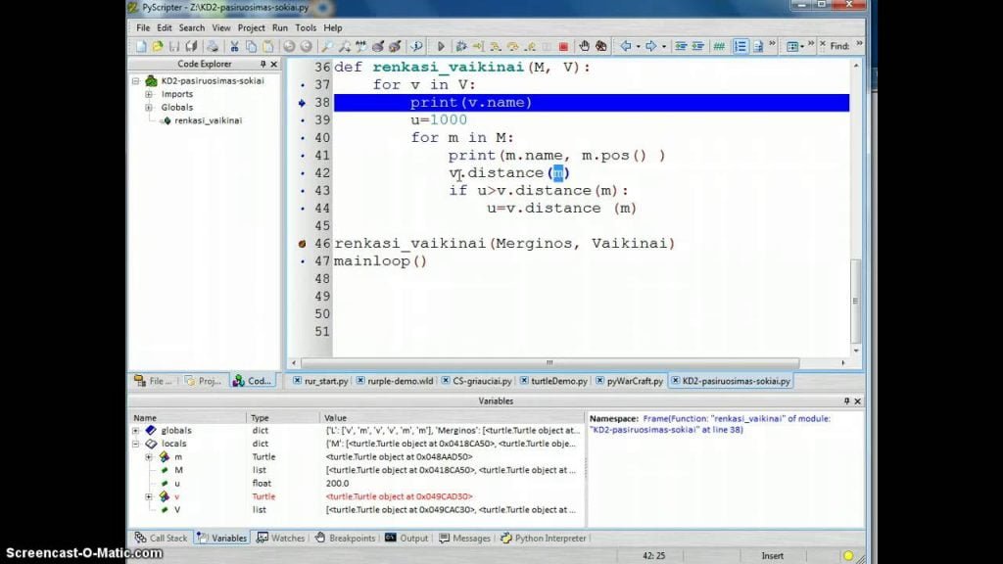Screen dimensions: 1003x564
Task: Click the Replace binoculars icon
Action: coord(360,46)
